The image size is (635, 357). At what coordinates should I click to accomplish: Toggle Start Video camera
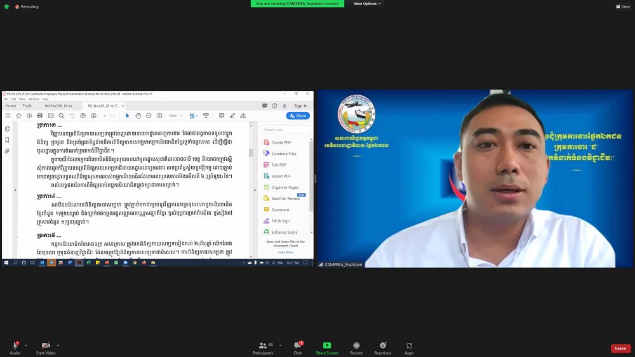tap(45, 346)
